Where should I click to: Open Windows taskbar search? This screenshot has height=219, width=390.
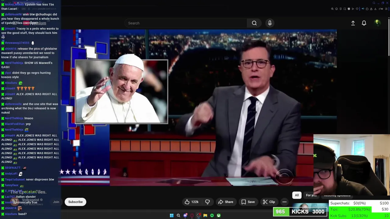[178, 216]
